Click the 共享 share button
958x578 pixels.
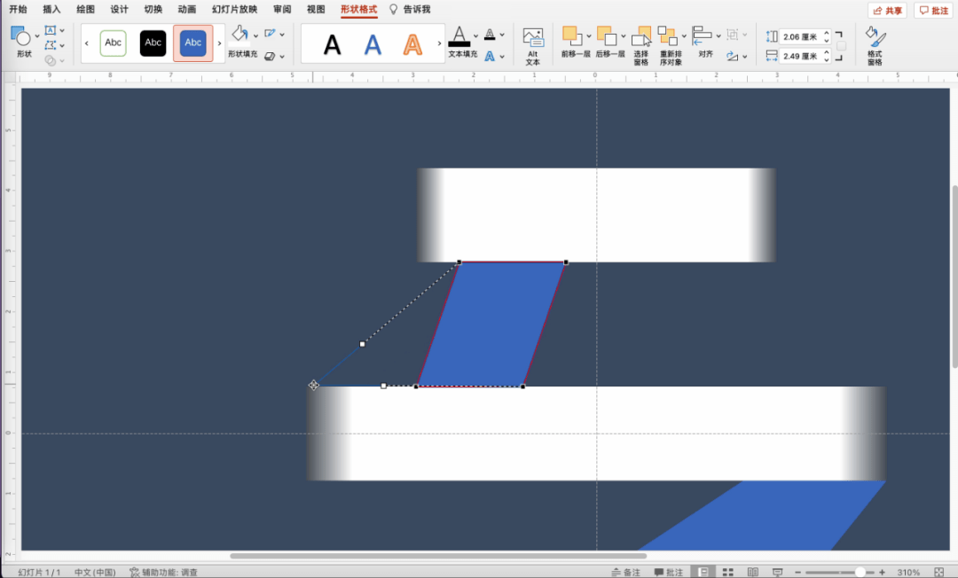[887, 11]
